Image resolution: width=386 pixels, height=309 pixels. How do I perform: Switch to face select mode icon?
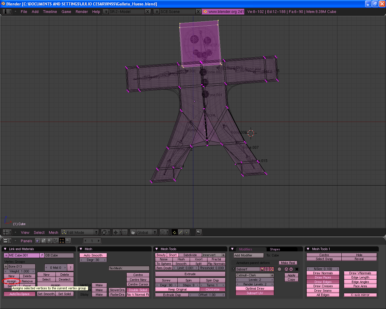click(x=187, y=232)
